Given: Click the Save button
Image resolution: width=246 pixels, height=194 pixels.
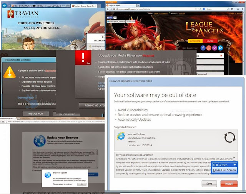Looking at the screenshot, I should click(209, 184).
